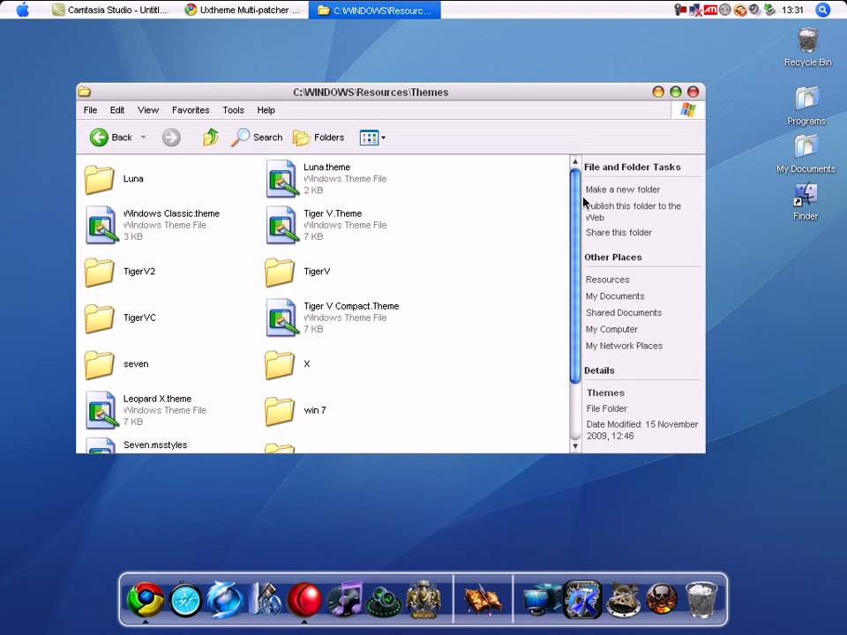Open My Computer link in sidebar

pos(611,329)
